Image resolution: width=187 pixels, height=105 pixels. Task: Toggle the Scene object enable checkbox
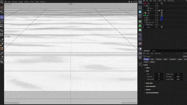point(156,27)
